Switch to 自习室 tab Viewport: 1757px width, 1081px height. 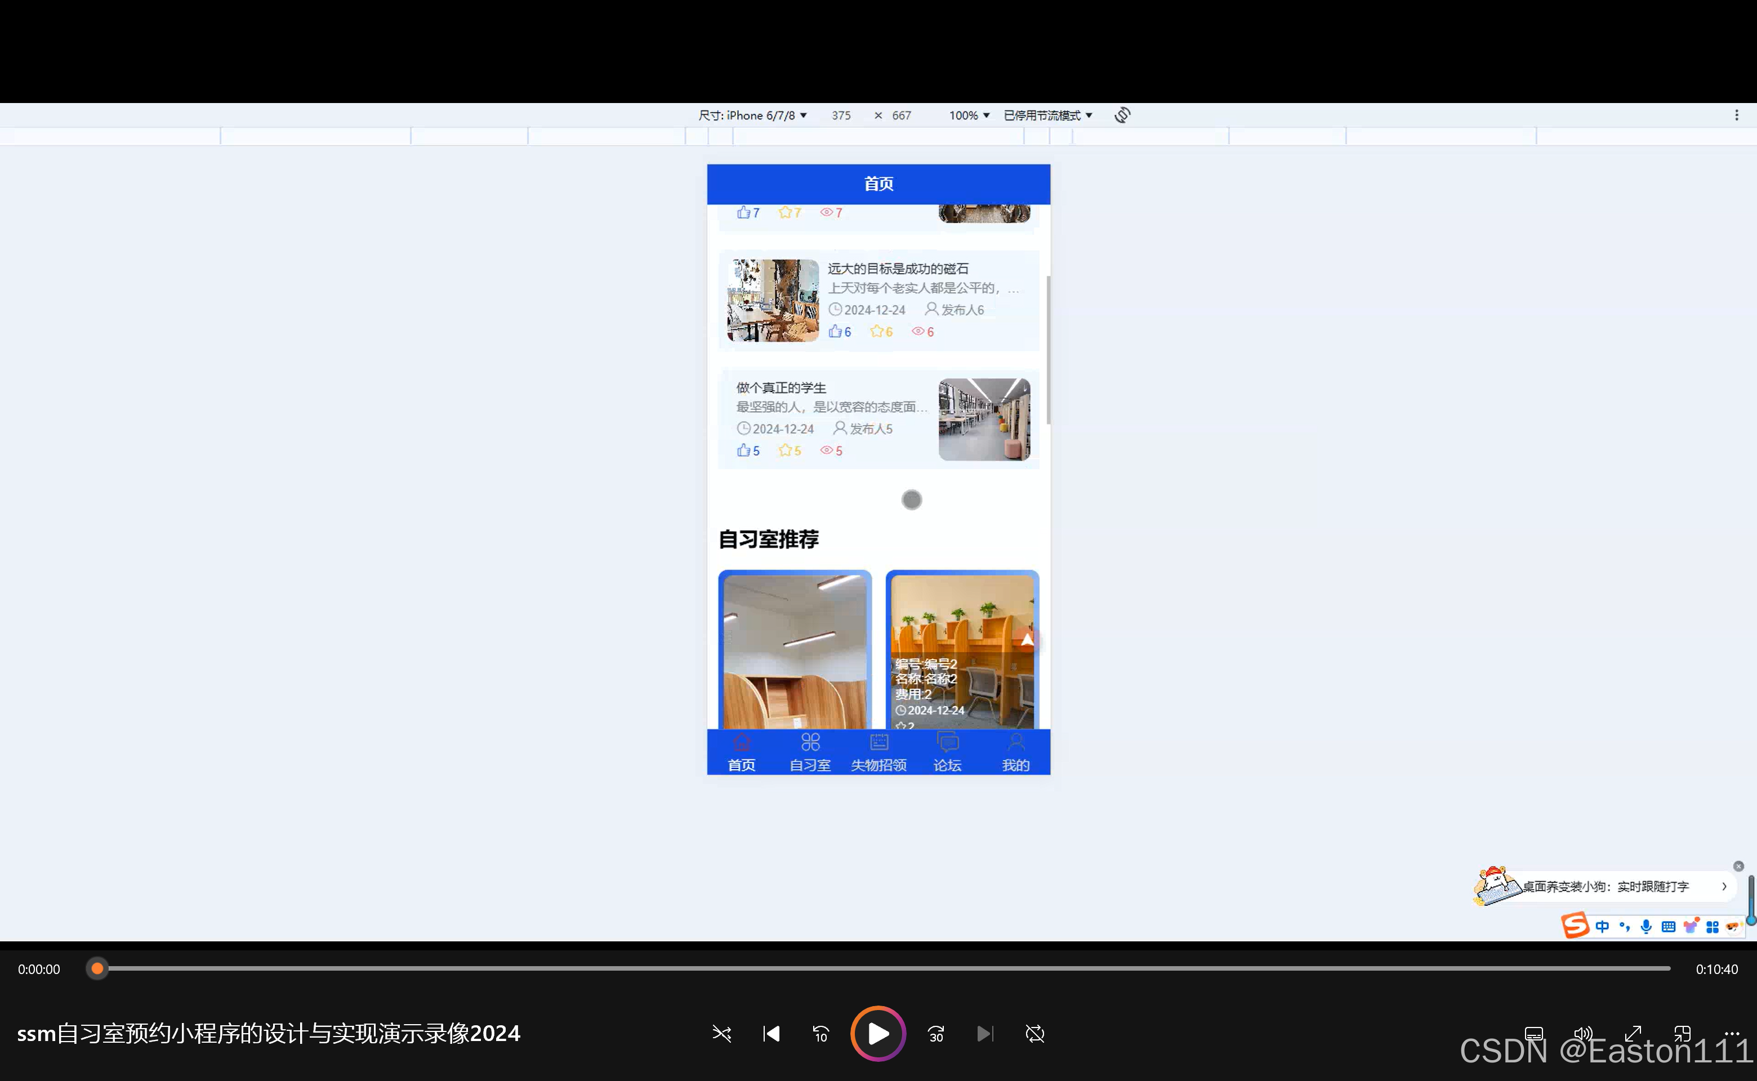(809, 752)
